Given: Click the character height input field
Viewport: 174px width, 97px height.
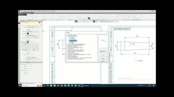Looking at the screenshot, I should pyautogui.click(x=29, y=38).
